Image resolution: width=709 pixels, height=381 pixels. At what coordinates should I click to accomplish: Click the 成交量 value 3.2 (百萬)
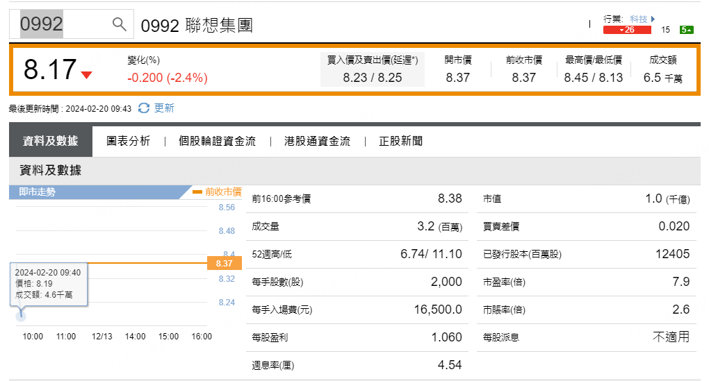point(439,226)
